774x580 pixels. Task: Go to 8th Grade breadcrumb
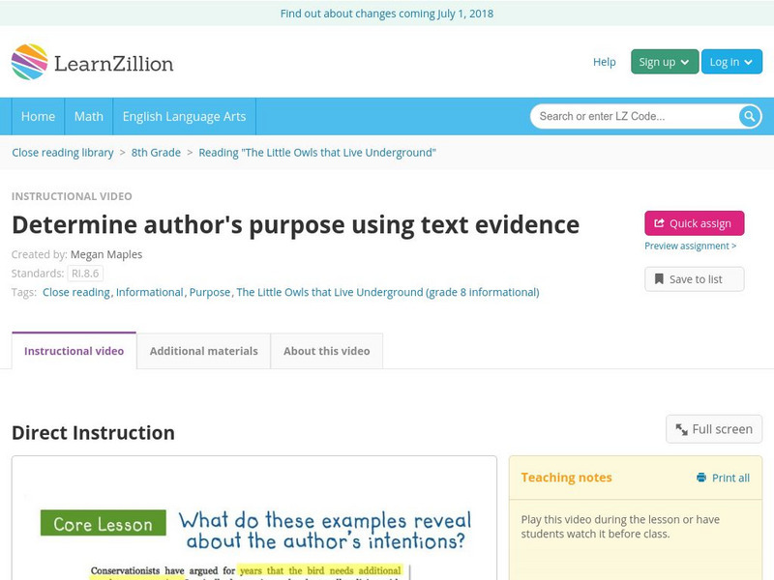point(156,153)
